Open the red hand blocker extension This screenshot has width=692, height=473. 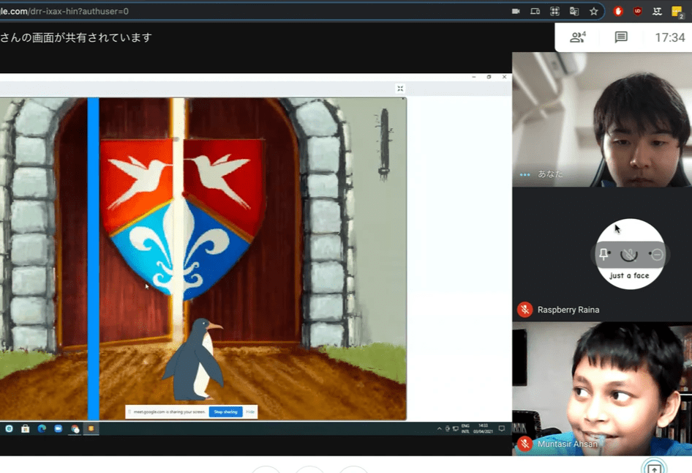tap(618, 12)
